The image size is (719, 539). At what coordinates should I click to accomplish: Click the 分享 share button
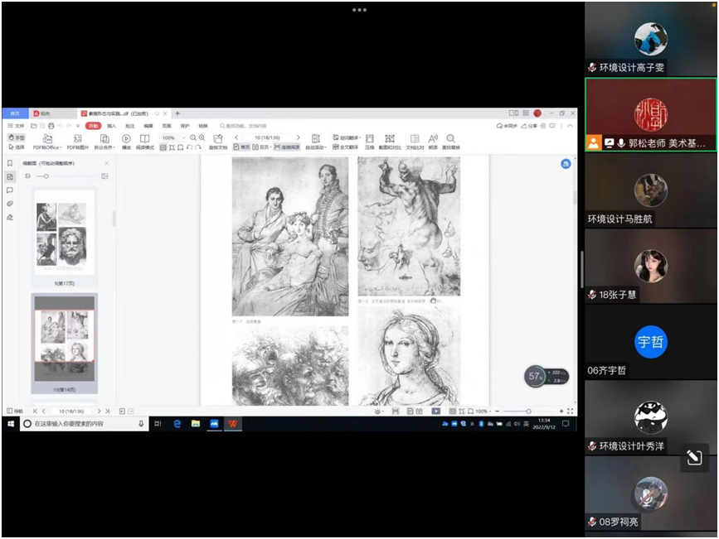528,126
